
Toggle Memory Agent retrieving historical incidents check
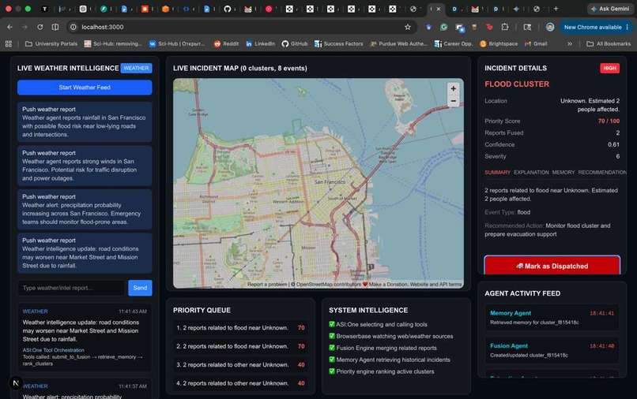pos(332,360)
